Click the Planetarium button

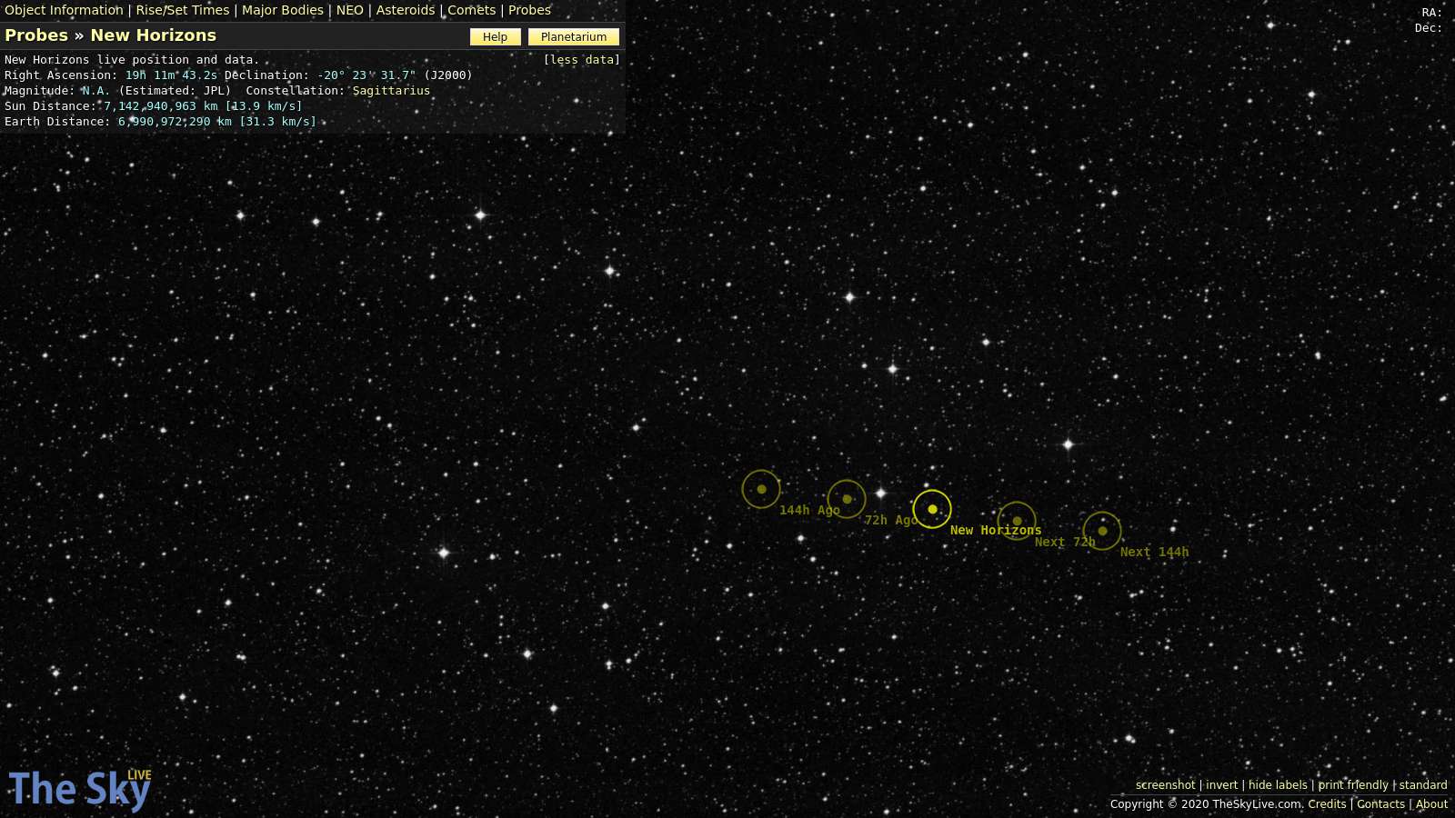(574, 37)
